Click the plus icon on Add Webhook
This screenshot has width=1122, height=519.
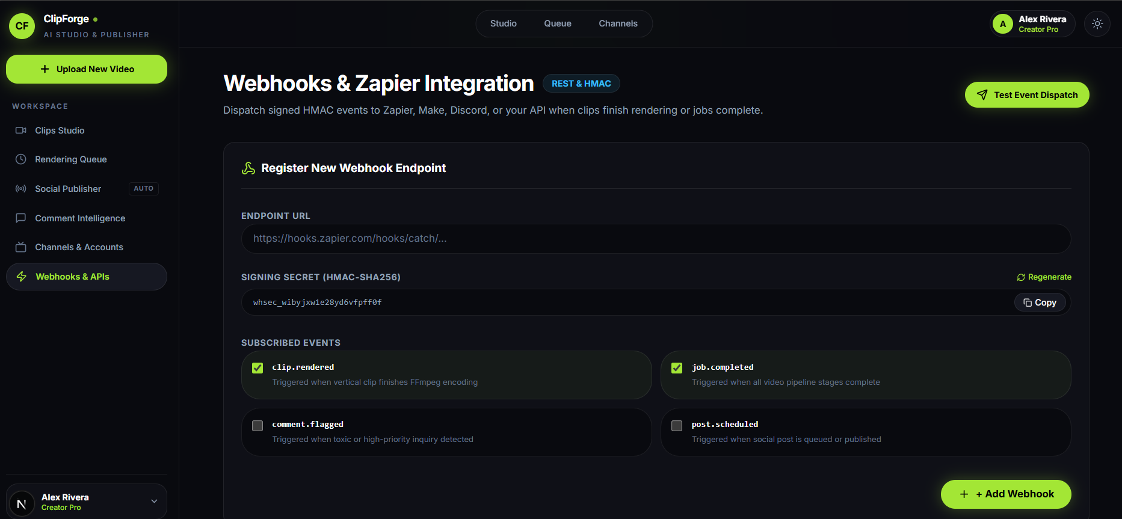(964, 494)
